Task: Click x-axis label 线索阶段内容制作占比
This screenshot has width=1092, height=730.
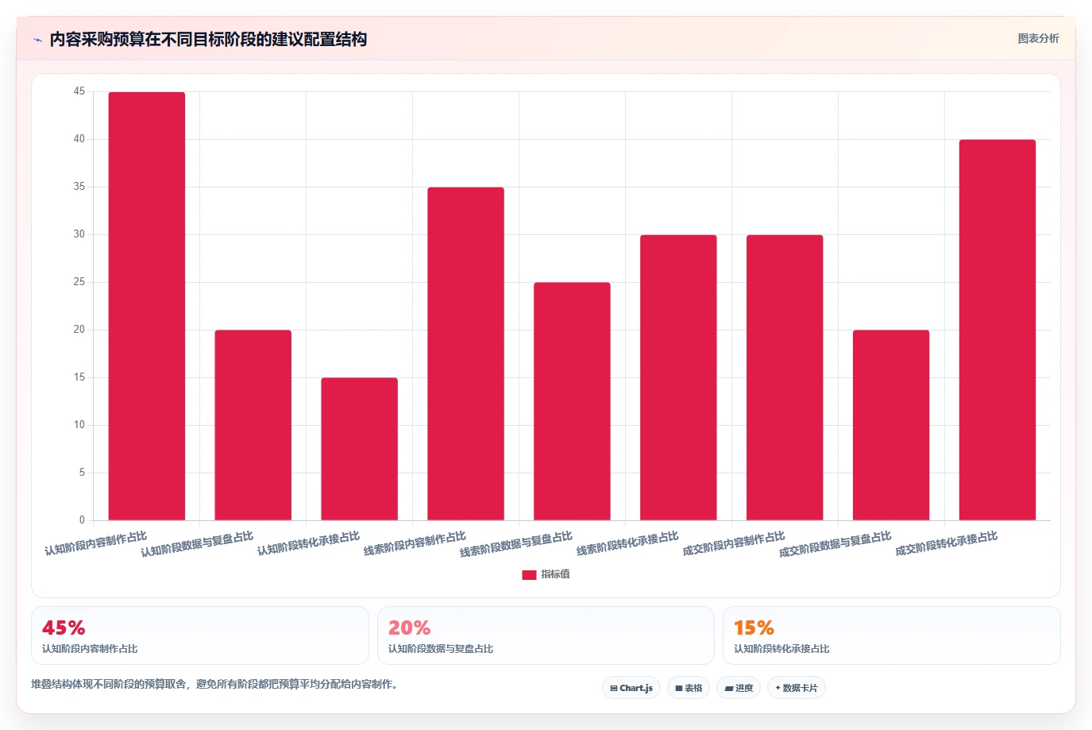Action: [x=415, y=544]
